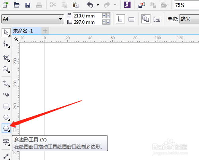Open the redo history dropdown arrow
The image size is (199, 160).
click(115, 5)
